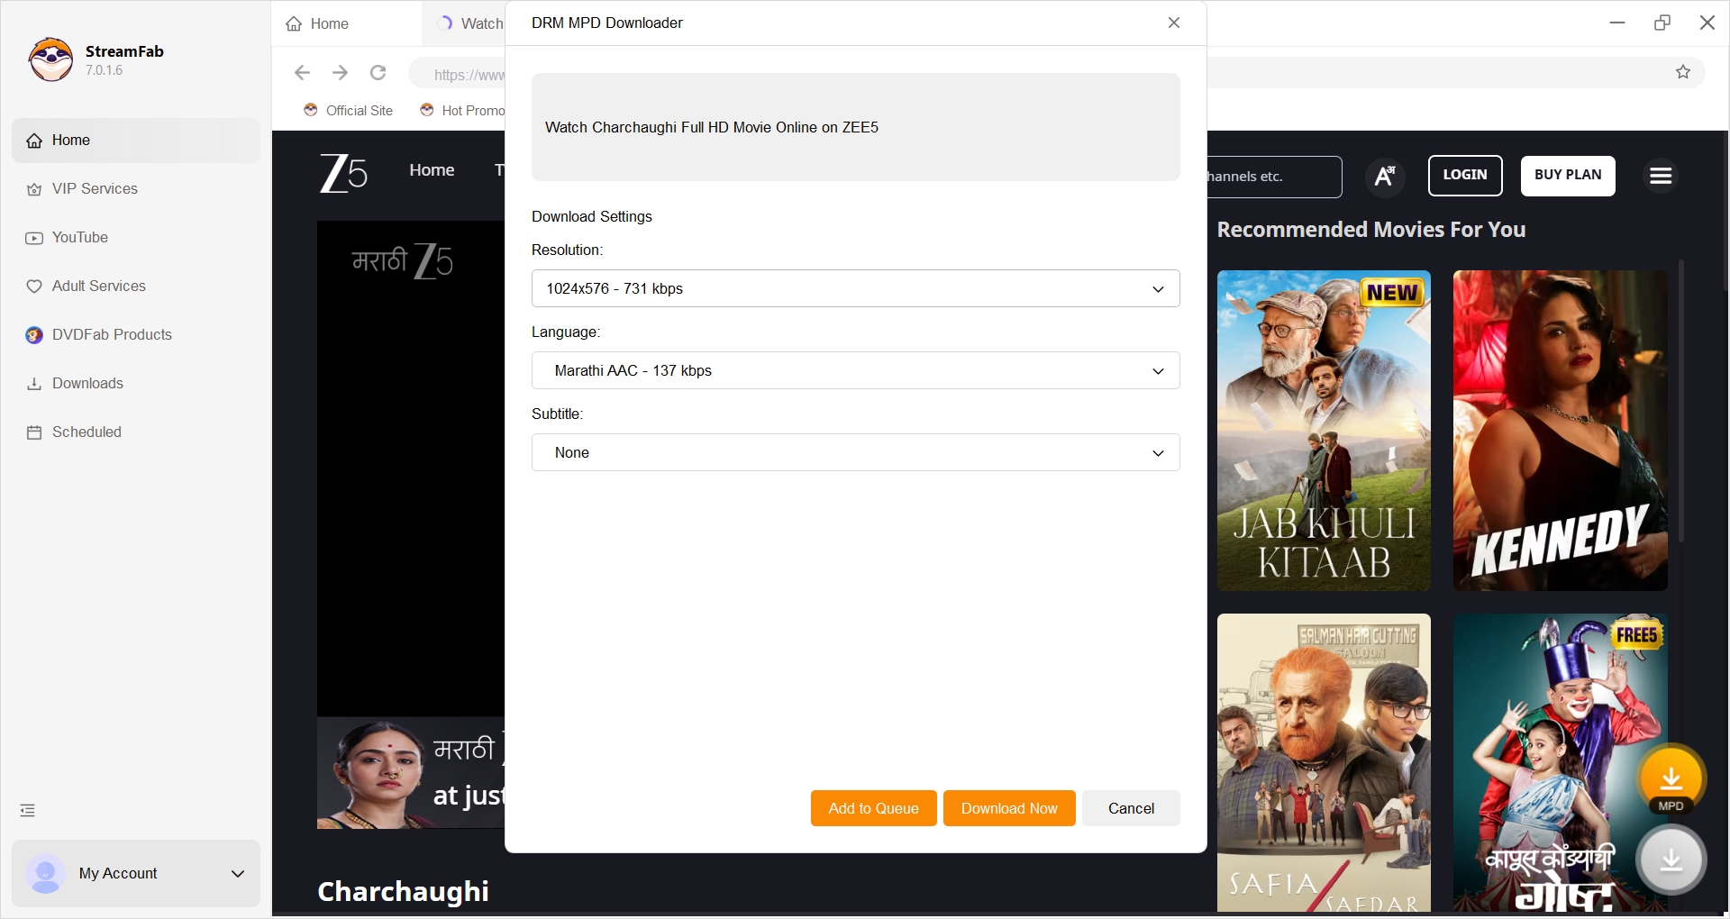
Task: View DVDFab Products in sidebar
Action: (111, 334)
